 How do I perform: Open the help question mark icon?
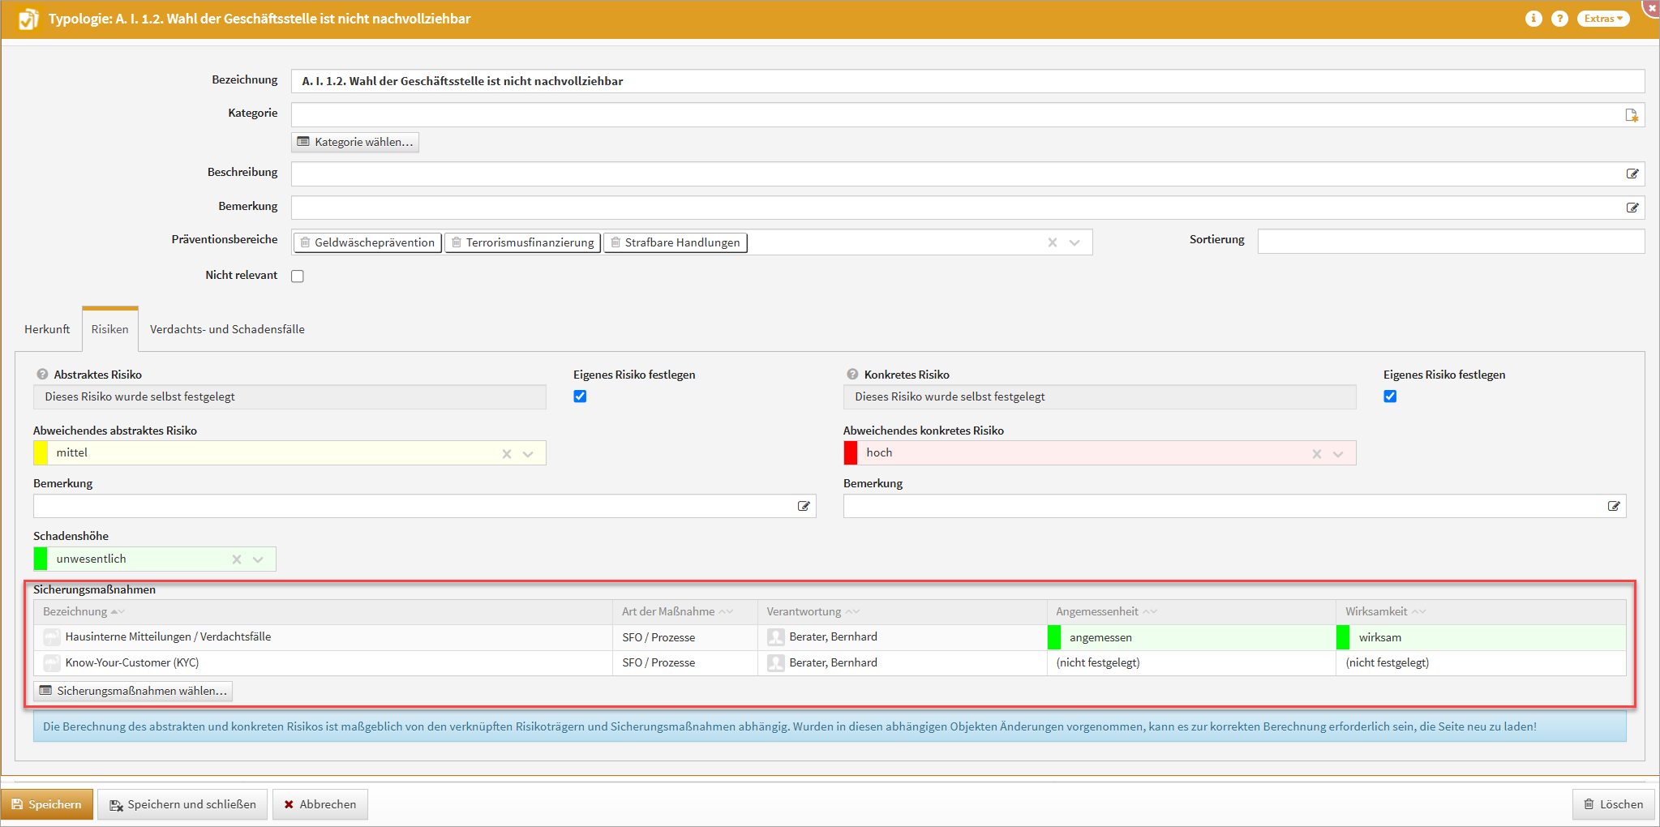coord(1559,19)
